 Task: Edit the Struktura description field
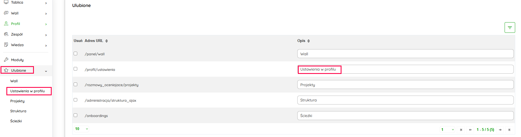tap(405, 100)
